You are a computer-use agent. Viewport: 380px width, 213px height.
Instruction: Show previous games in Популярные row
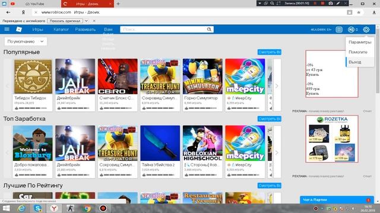pos(7,86)
